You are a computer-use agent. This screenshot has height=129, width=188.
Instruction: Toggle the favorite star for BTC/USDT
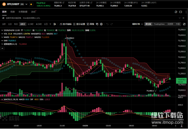31,4
